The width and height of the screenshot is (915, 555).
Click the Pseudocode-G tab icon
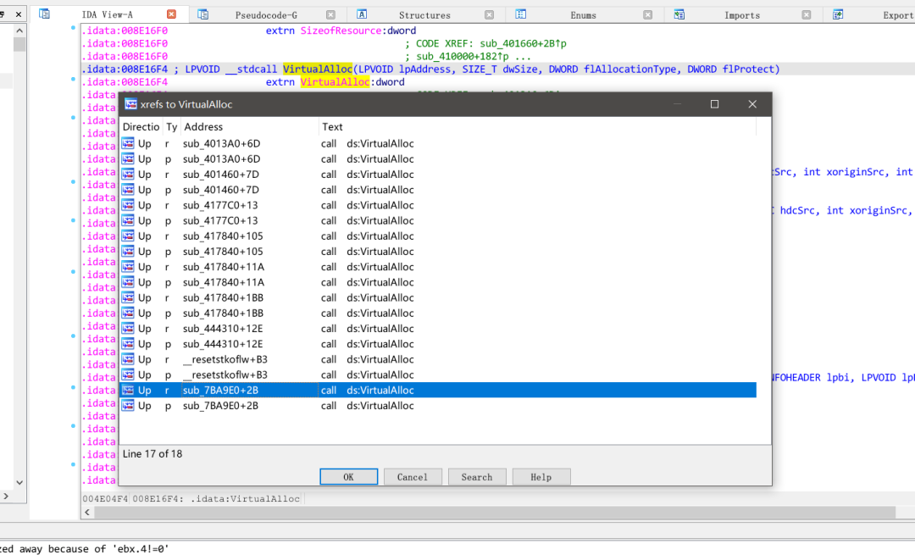[203, 14]
